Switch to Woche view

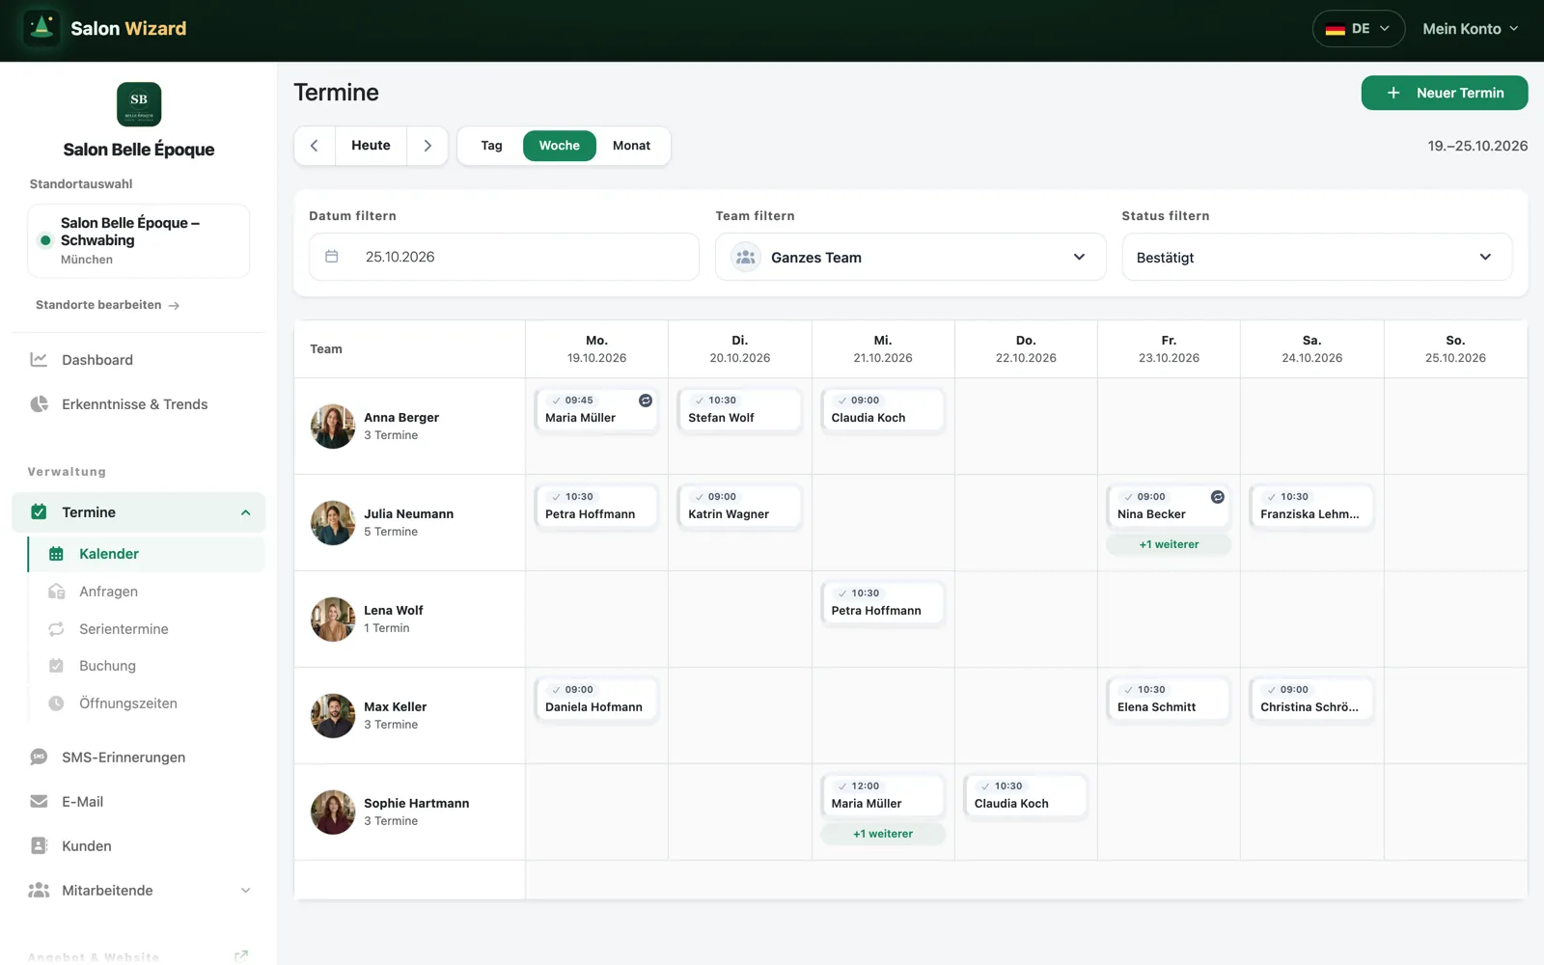point(560,146)
